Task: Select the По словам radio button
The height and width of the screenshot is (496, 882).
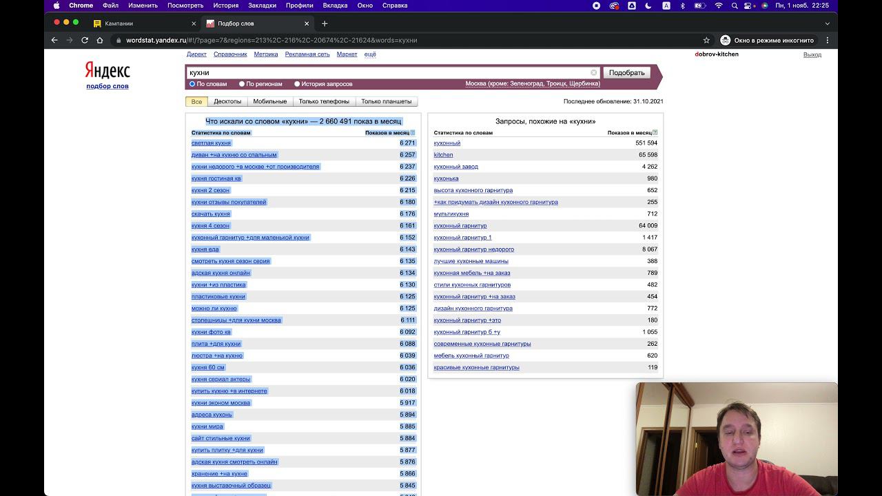Action: pos(192,84)
